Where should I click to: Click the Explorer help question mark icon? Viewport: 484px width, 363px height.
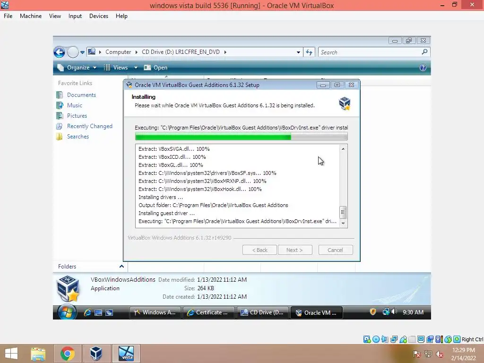pos(423,68)
